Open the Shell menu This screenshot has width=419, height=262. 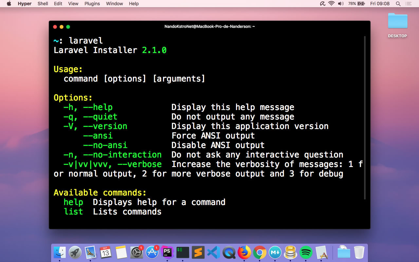(43, 4)
